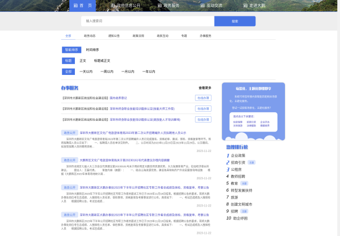The height and width of the screenshot is (236, 340).
Task: Click hot search rank 2 招商引资
Action: pyautogui.click(x=238, y=163)
